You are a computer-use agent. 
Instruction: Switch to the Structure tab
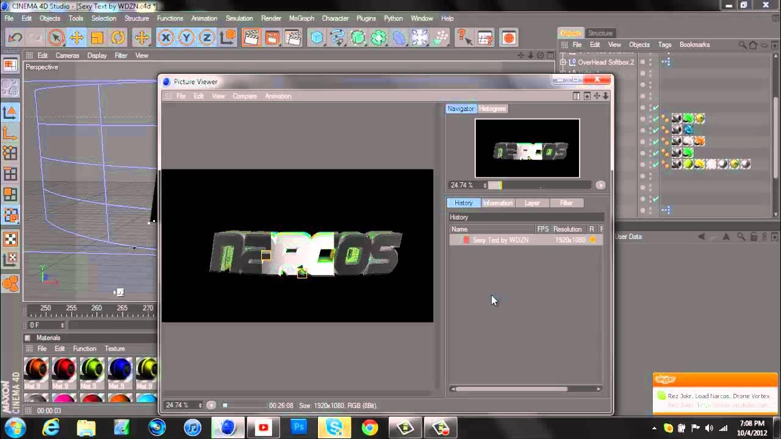[600, 33]
